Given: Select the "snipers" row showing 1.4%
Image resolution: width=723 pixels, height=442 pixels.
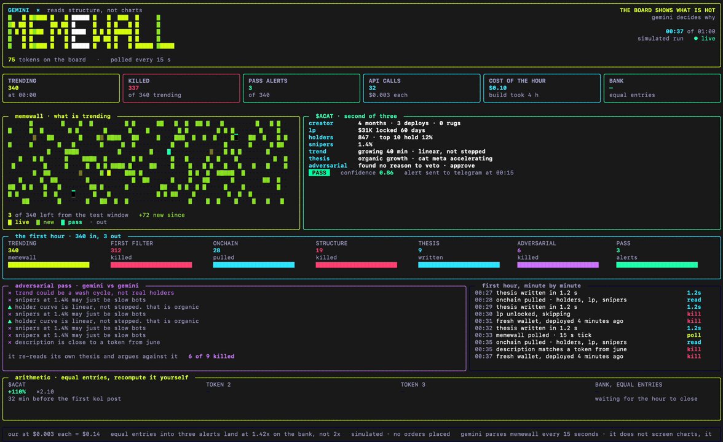Looking at the screenshot, I should tap(341, 145).
